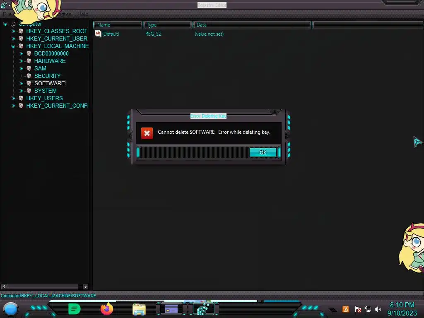The image size is (424, 318).
Task: Click the 8:10 PM clock
Action: pos(402,305)
